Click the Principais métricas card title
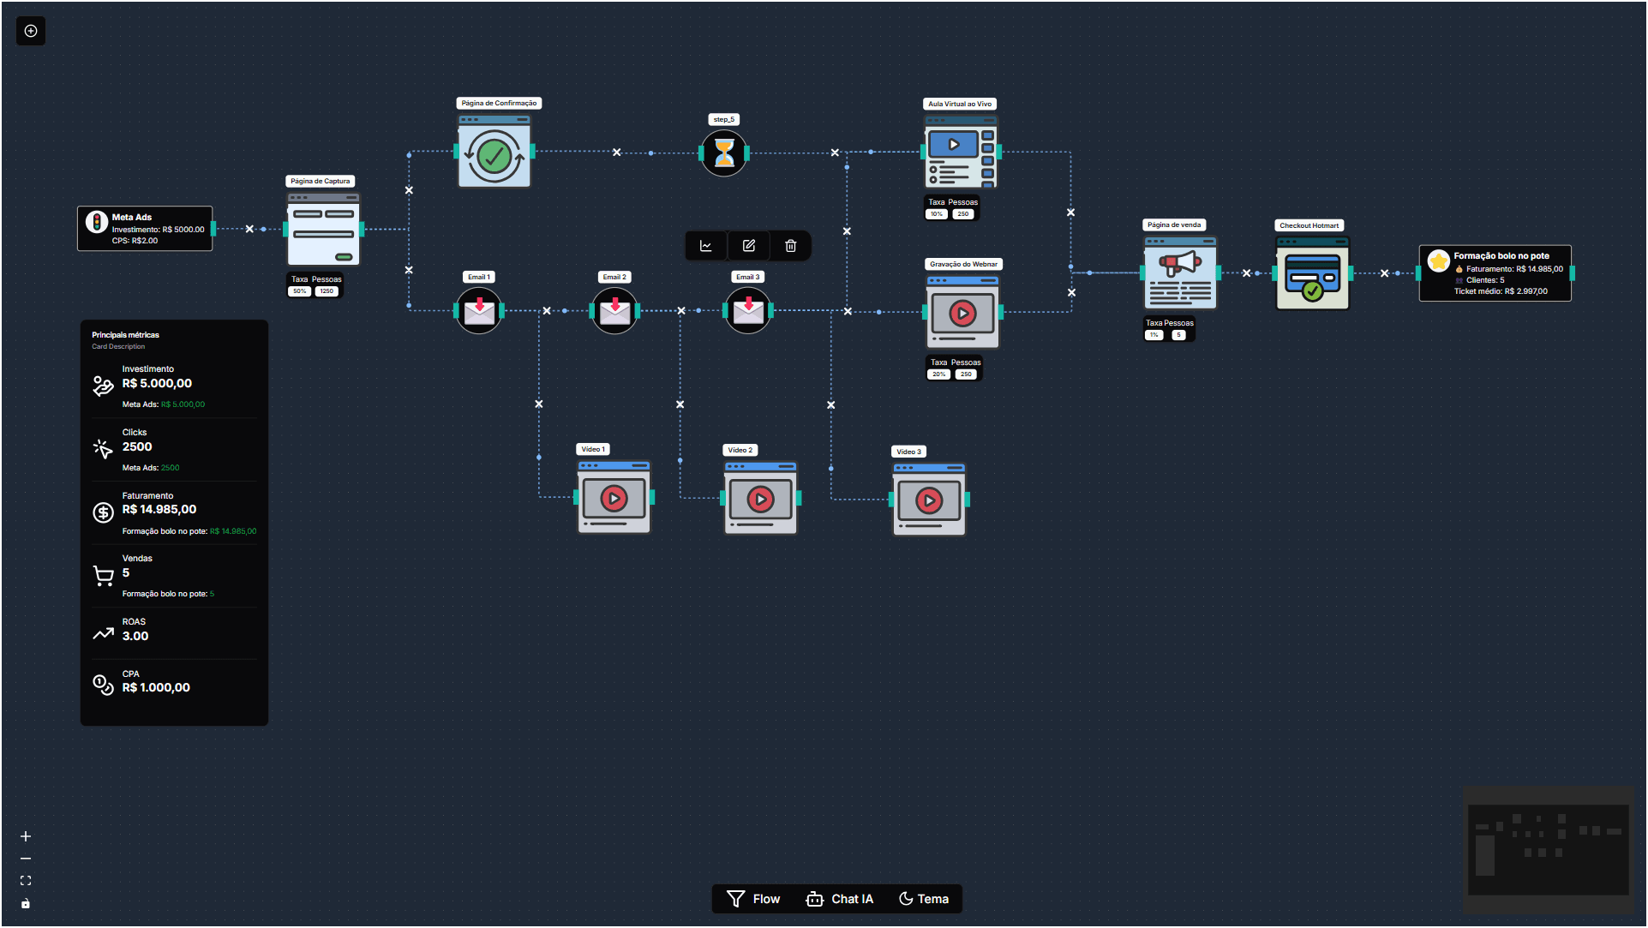Image resolution: width=1648 pixels, height=928 pixels. coord(125,335)
